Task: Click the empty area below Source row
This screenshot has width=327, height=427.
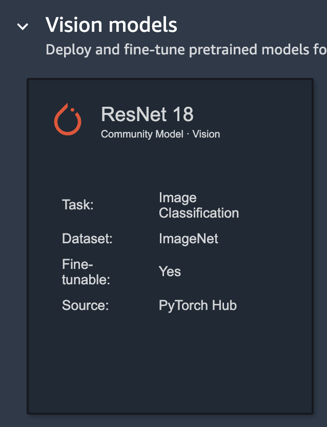Action: (x=170, y=362)
